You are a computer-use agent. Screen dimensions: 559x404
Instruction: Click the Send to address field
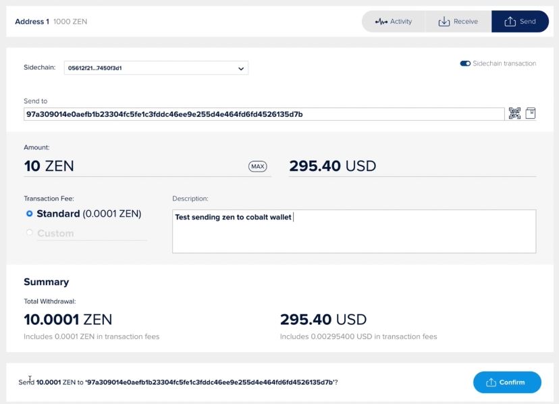pos(263,114)
